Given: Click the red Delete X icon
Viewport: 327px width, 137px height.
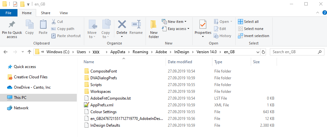Looking at the screenshot, I should [x=122, y=24].
